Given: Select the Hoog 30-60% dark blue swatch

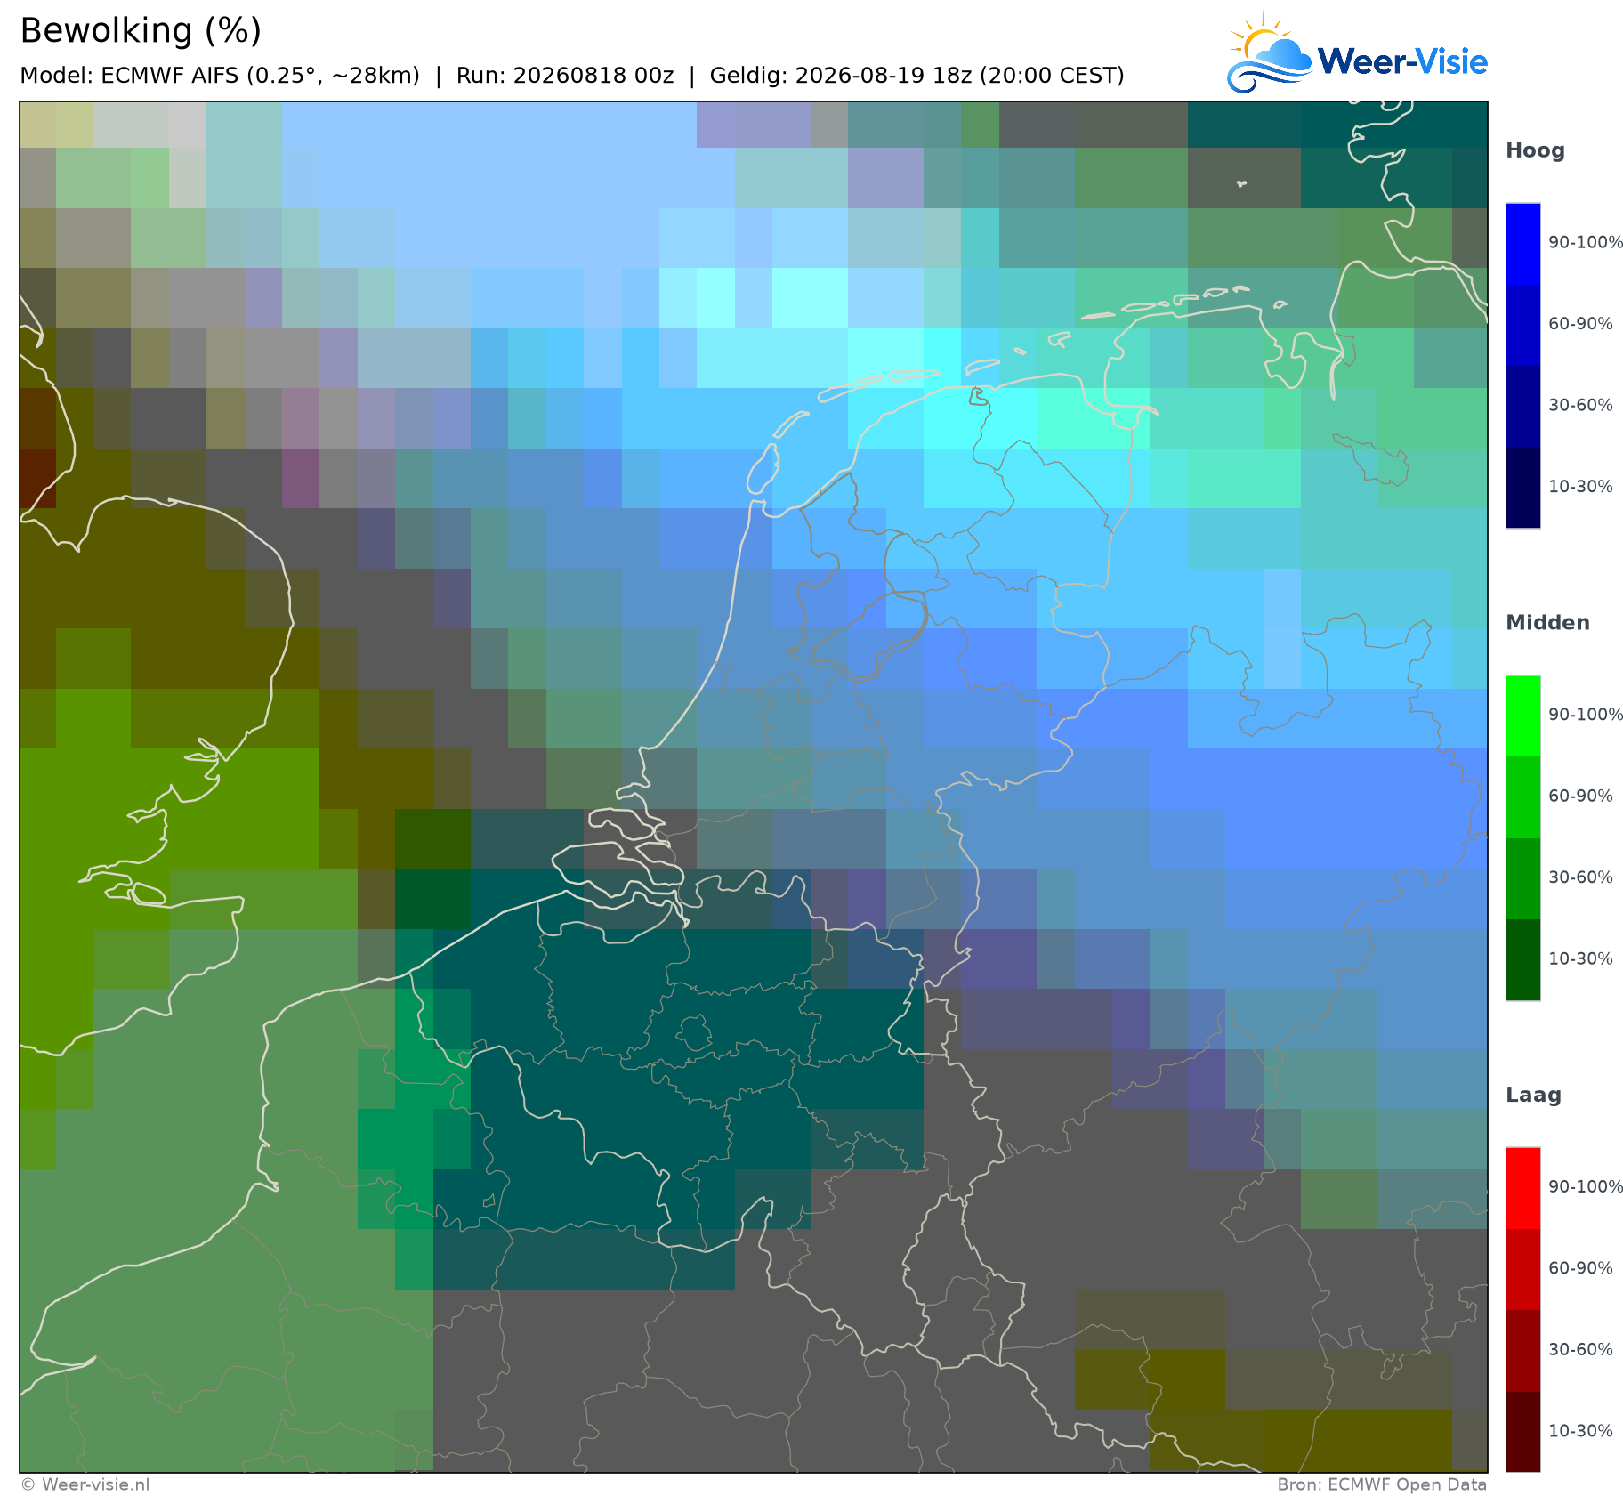Looking at the screenshot, I should [x=1522, y=406].
